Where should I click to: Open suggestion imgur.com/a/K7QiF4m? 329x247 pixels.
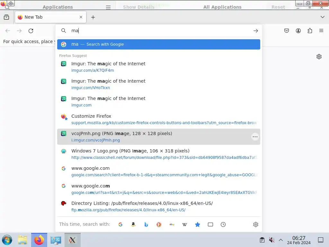[159, 67]
